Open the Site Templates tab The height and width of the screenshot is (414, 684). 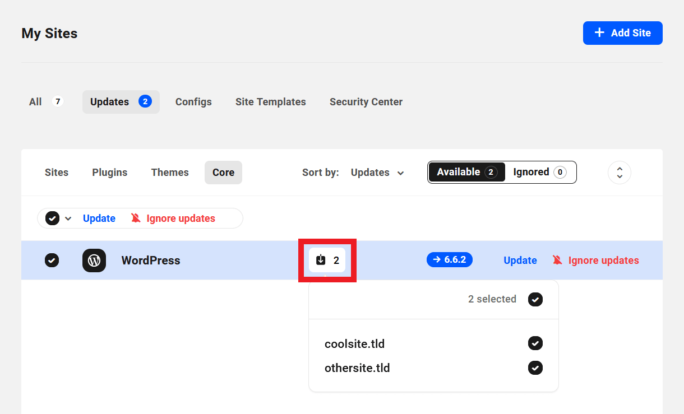tap(271, 102)
